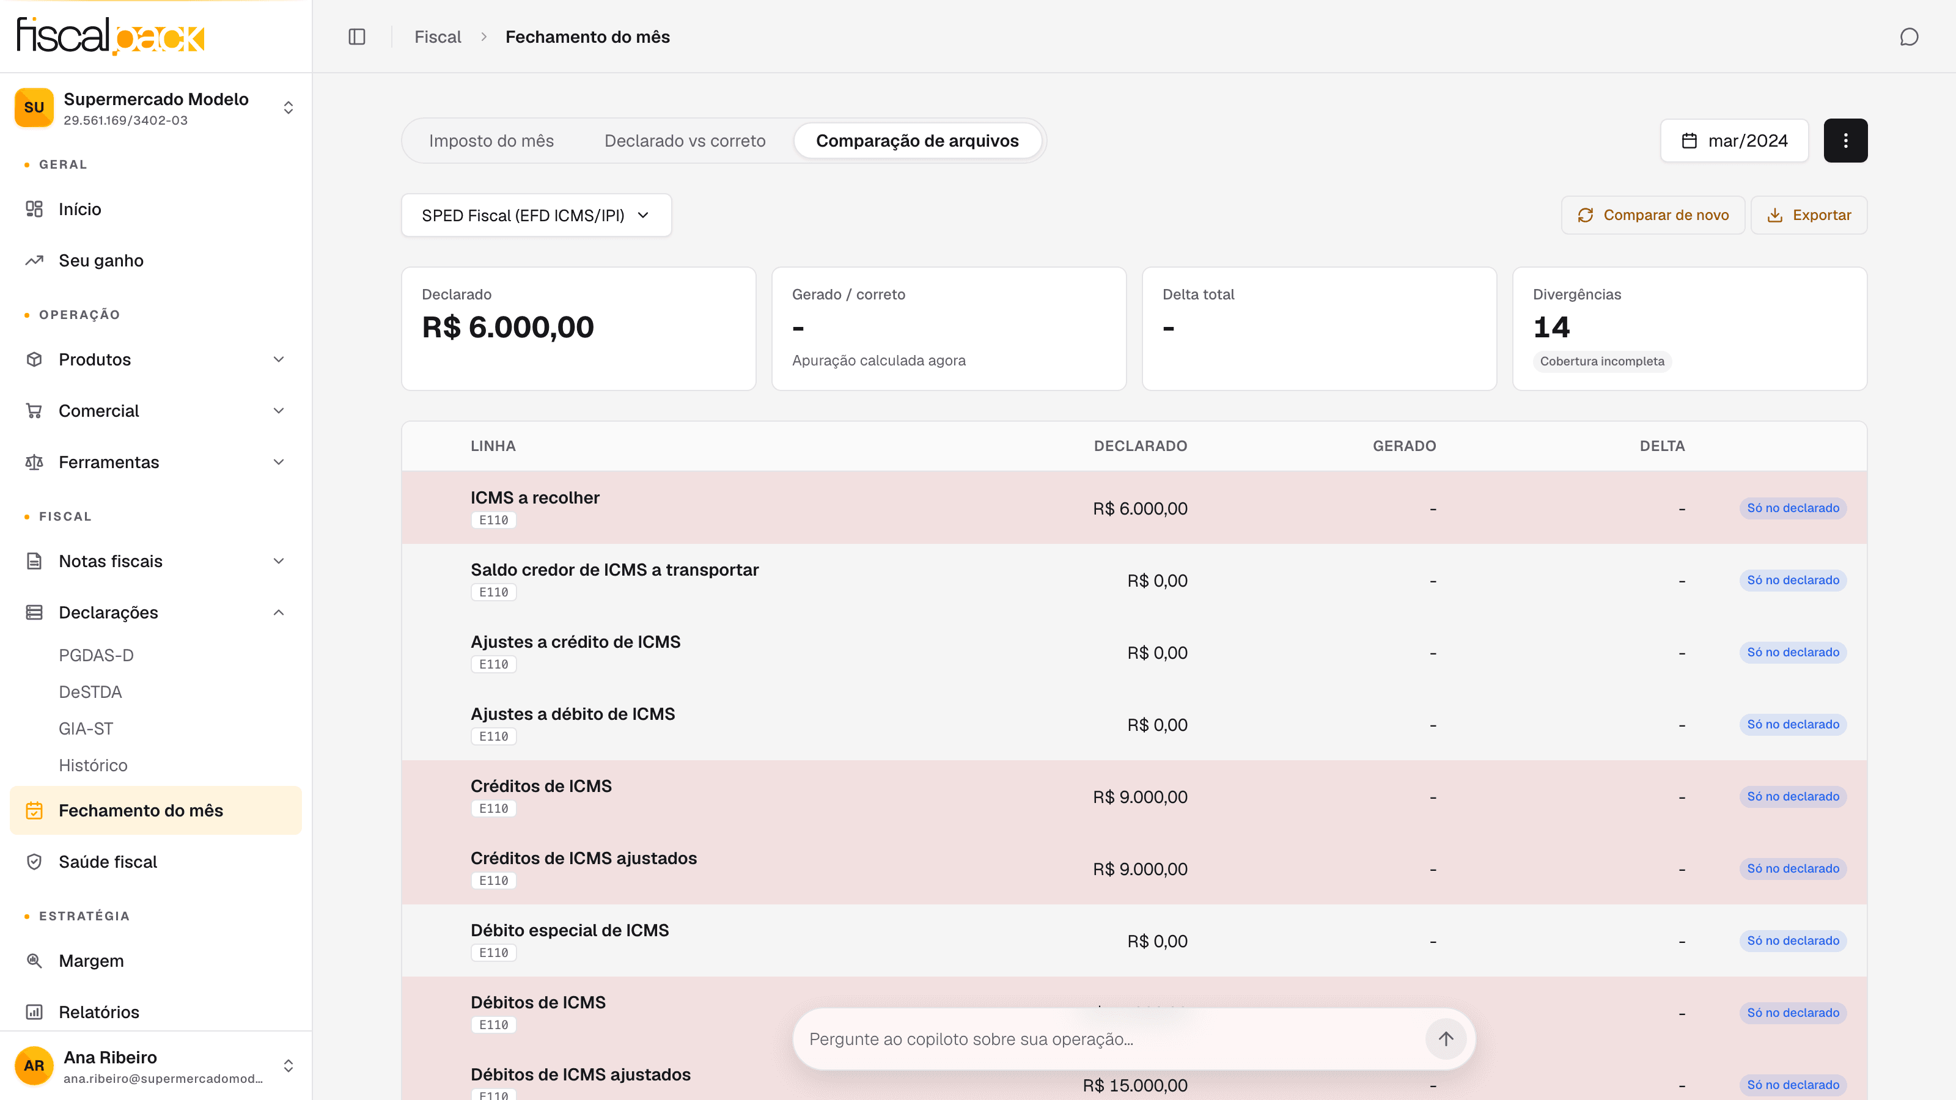Open Relatórios page
This screenshot has width=1956, height=1100.
tap(156, 1012)
